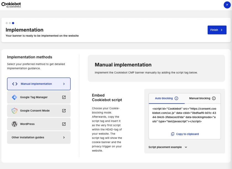
Task: Click the Google Consent Mode shield icon
Action: [14, 111]
